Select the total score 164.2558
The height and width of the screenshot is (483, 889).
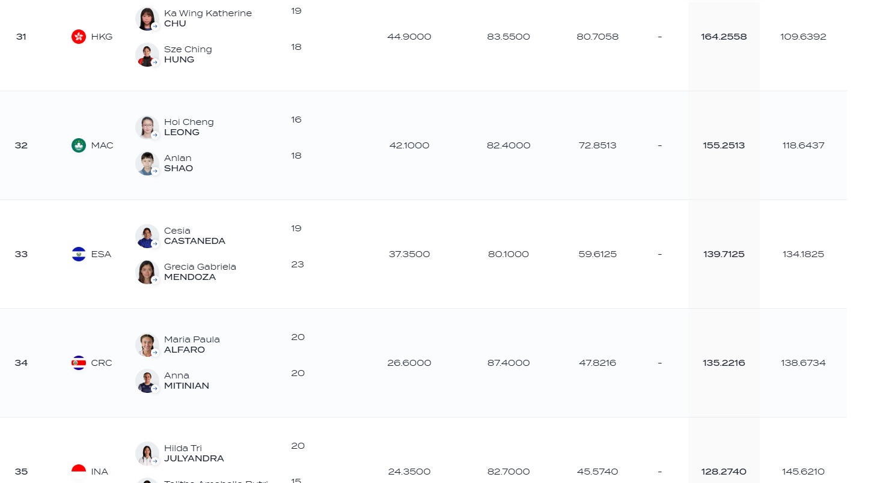point(724,37)
